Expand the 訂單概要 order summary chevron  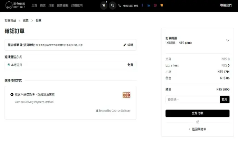tap(227, 40)
